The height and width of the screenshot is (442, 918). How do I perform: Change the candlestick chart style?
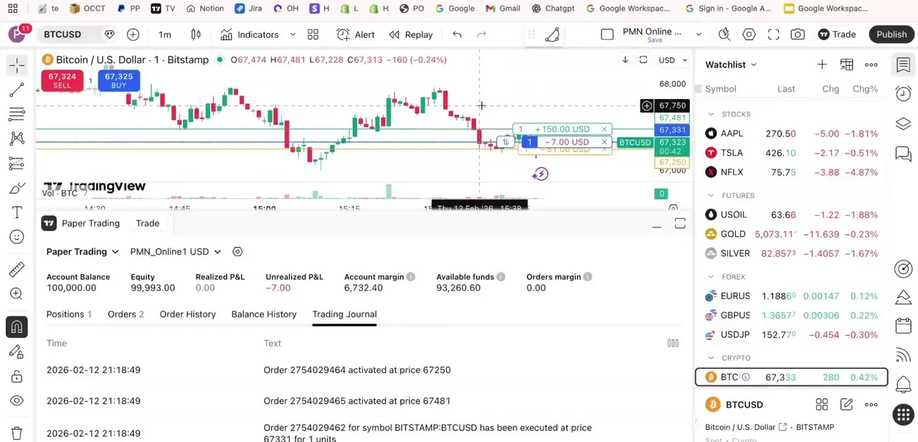[196, 34]
